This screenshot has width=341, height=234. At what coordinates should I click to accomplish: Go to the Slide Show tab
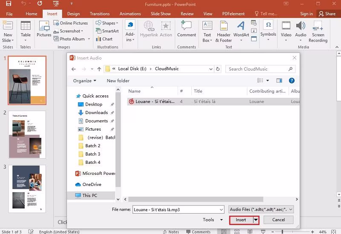tap(161, 14)
